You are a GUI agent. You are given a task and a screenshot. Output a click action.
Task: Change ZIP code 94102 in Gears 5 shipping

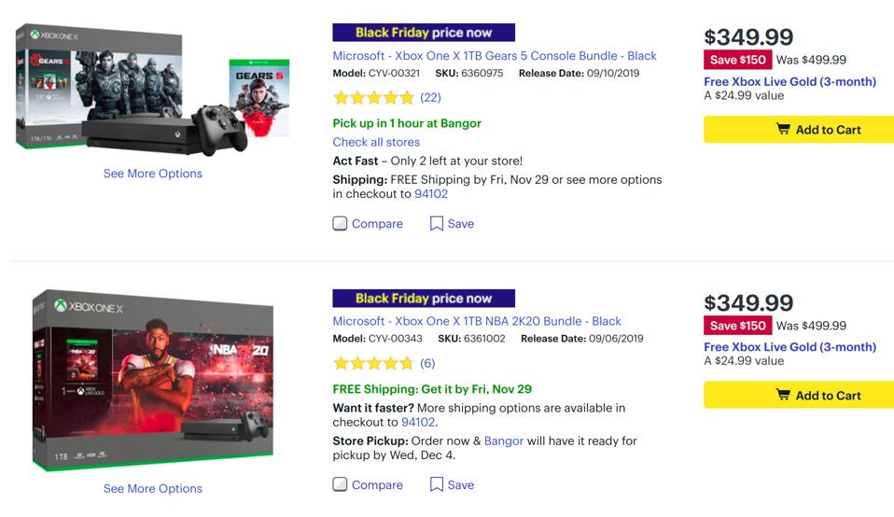coord(431,194)
